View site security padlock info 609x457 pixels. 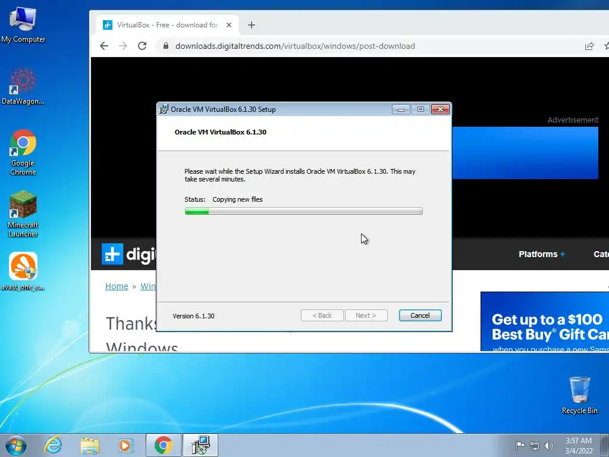point(166,46)
